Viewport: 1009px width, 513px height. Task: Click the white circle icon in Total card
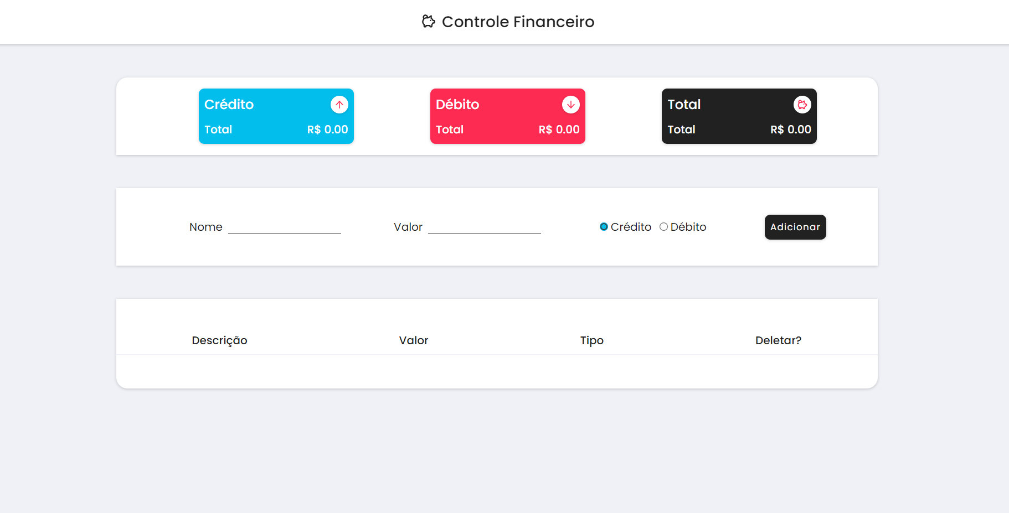click(802, 105)
